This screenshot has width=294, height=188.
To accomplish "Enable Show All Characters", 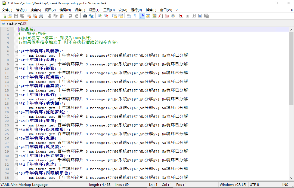I will coord(135,16).
